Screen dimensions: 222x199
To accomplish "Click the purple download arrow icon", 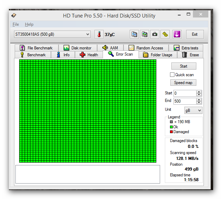I will click(177, 34).
